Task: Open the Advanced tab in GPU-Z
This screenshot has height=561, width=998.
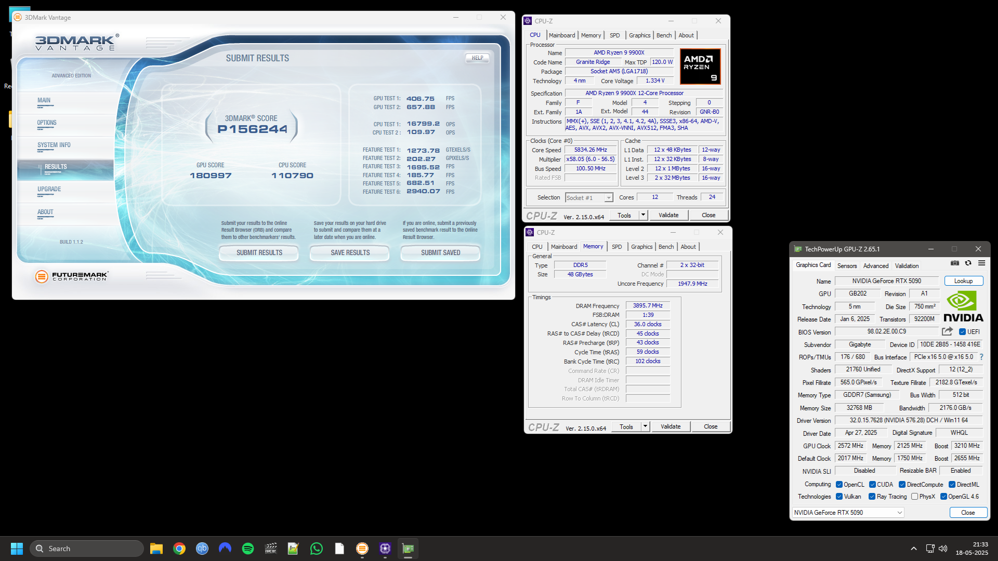Action: coord(876,265)
